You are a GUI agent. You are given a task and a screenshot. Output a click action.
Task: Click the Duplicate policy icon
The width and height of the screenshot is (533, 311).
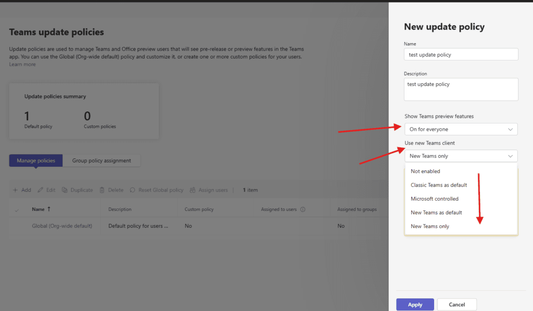(65, 190)
